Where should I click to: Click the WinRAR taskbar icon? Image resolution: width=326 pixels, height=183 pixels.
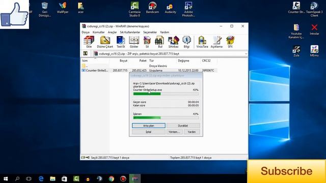pyautogui.click(x=134, y=178)
